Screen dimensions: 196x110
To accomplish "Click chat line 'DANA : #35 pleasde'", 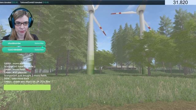I will click(15, 72).
